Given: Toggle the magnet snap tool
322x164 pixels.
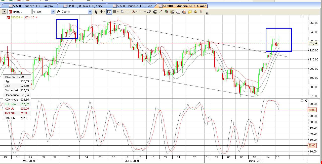Looking at the screenshot, I should tap(201, 12).
